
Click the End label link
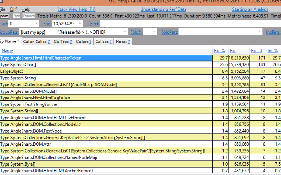(x=47, y=24)
